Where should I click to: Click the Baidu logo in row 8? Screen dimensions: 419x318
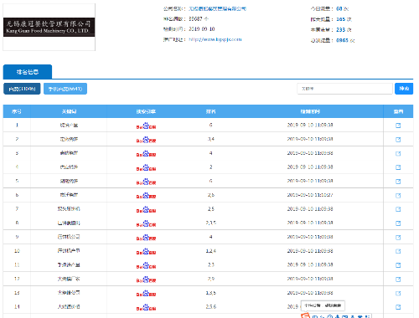click(x=146, y=223)
